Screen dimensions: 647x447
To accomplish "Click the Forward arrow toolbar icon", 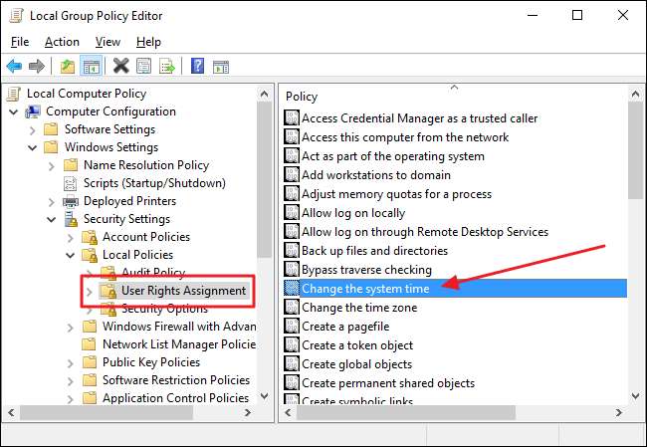I will [x=36, y=66].
